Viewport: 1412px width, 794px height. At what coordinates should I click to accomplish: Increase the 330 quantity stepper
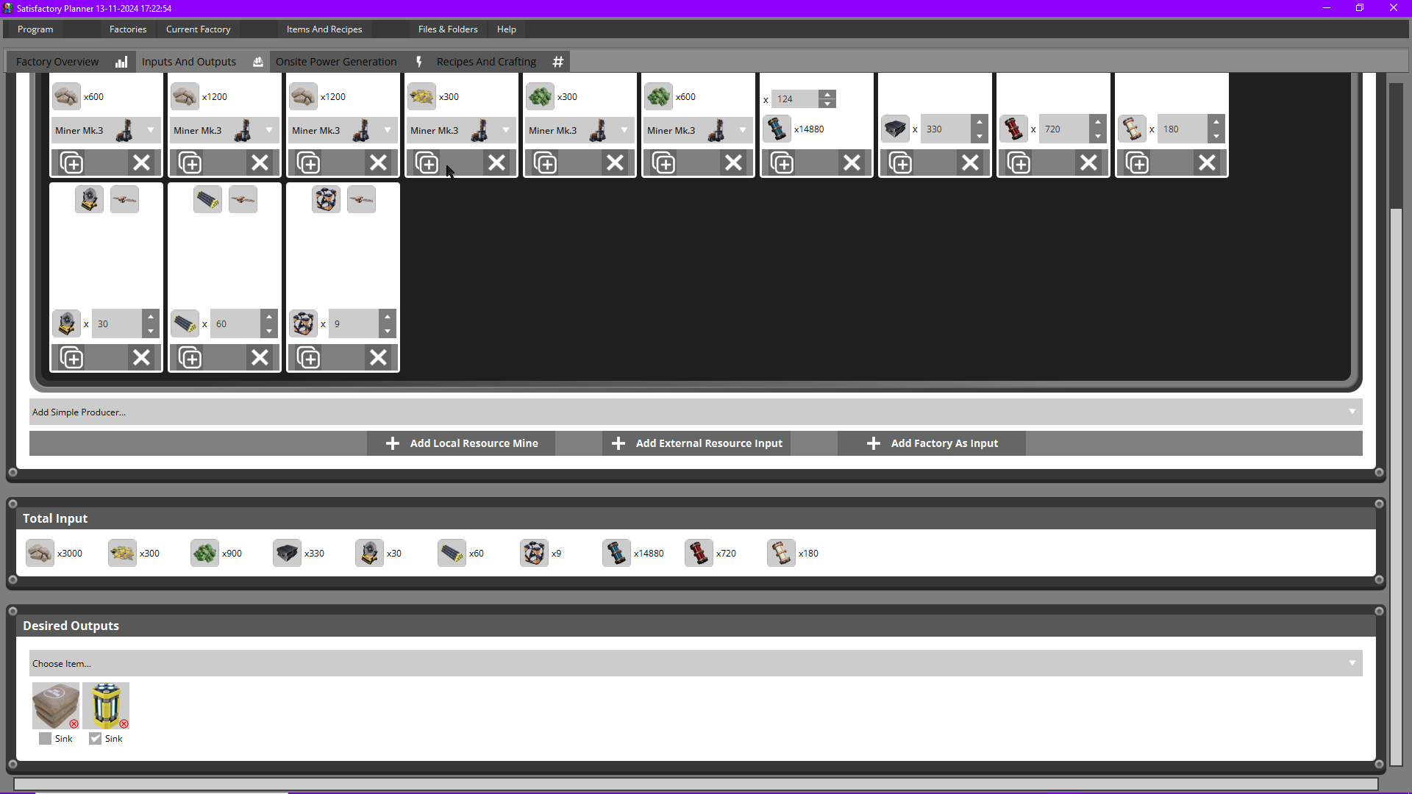coord(980,122)
